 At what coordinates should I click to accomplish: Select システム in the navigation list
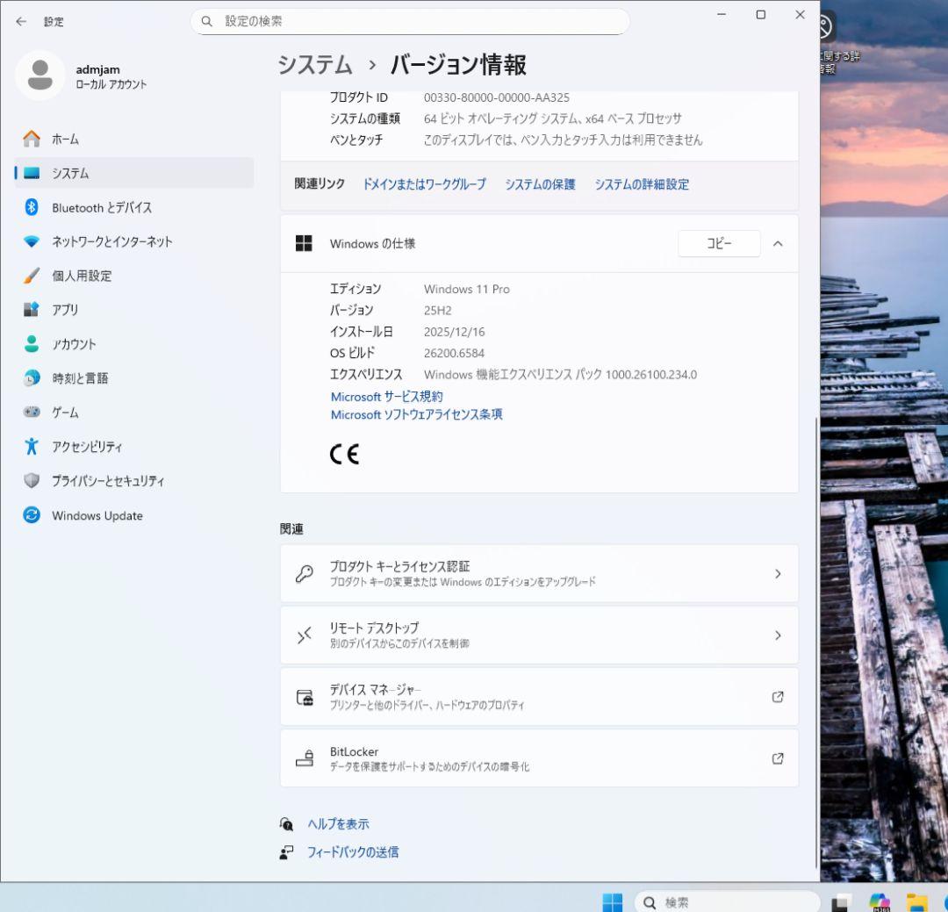pos(69,173)
